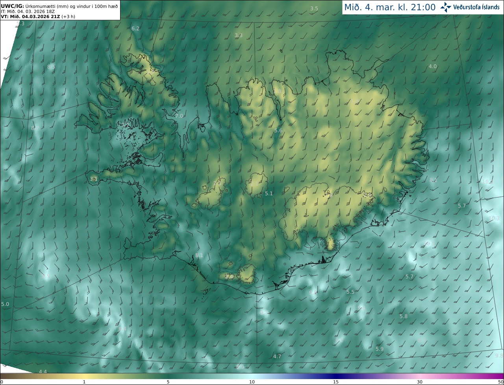Click the pink colorbar section near 30
This screenshot has width=504, height=385.
point(420,376)
